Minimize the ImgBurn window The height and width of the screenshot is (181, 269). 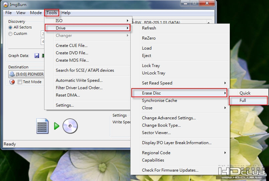click(x=185, y=3)
